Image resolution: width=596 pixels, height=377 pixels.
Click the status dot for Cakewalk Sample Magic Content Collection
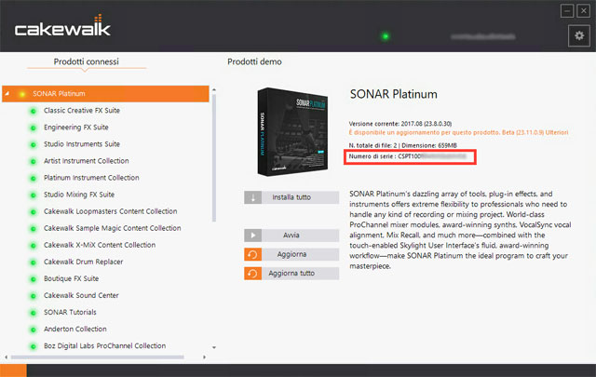pos(34,228)
